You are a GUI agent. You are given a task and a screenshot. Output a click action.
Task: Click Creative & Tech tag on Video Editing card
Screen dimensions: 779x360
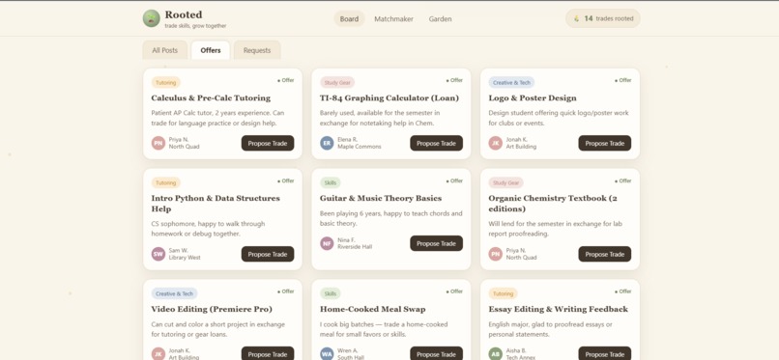click(x=174, y=293)
